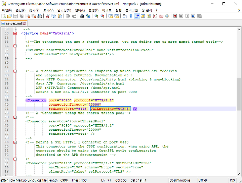Toggle synchronize horizontal scrolling icon

coord(117,16)
